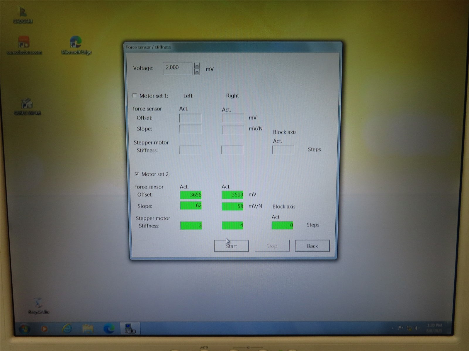Enable the Motor set 1 checkbox
The height and width of the screenshot is (351, 469).
click(x=135, y=96)
